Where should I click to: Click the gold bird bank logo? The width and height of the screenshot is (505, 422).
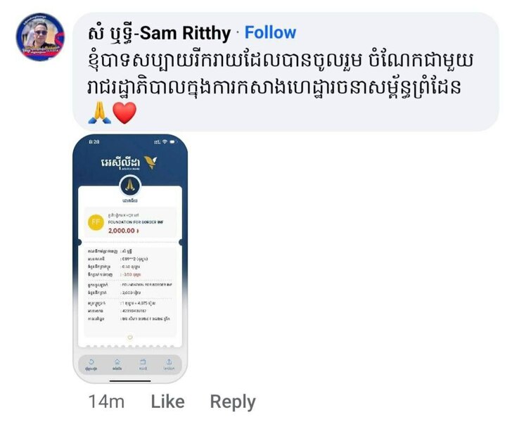click(x=151, y=162)
